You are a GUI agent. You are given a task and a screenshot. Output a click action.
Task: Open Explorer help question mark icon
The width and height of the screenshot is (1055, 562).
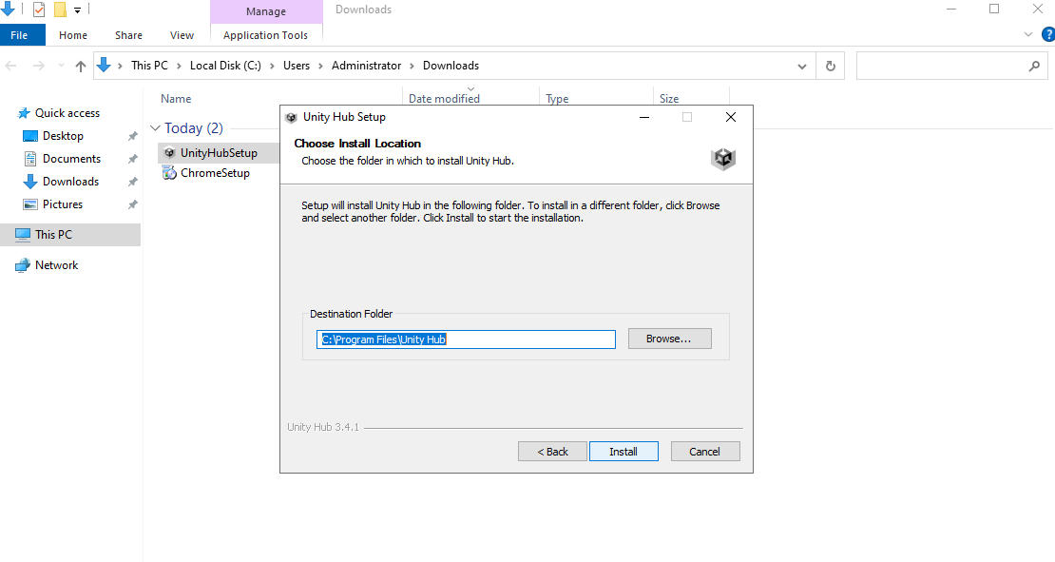point(1047,35)
